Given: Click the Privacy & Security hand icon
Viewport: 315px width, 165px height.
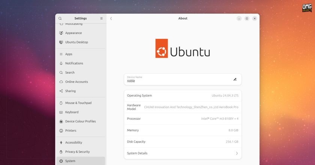Looking at the screenshot, I should [x=61, y=152].
